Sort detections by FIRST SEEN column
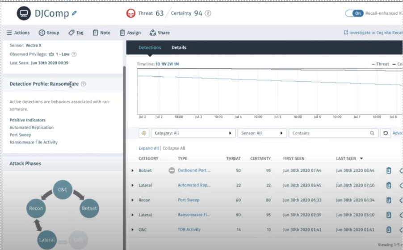This screenshot has width=403, height=250. pyautogui.click(x=294, y=158)
